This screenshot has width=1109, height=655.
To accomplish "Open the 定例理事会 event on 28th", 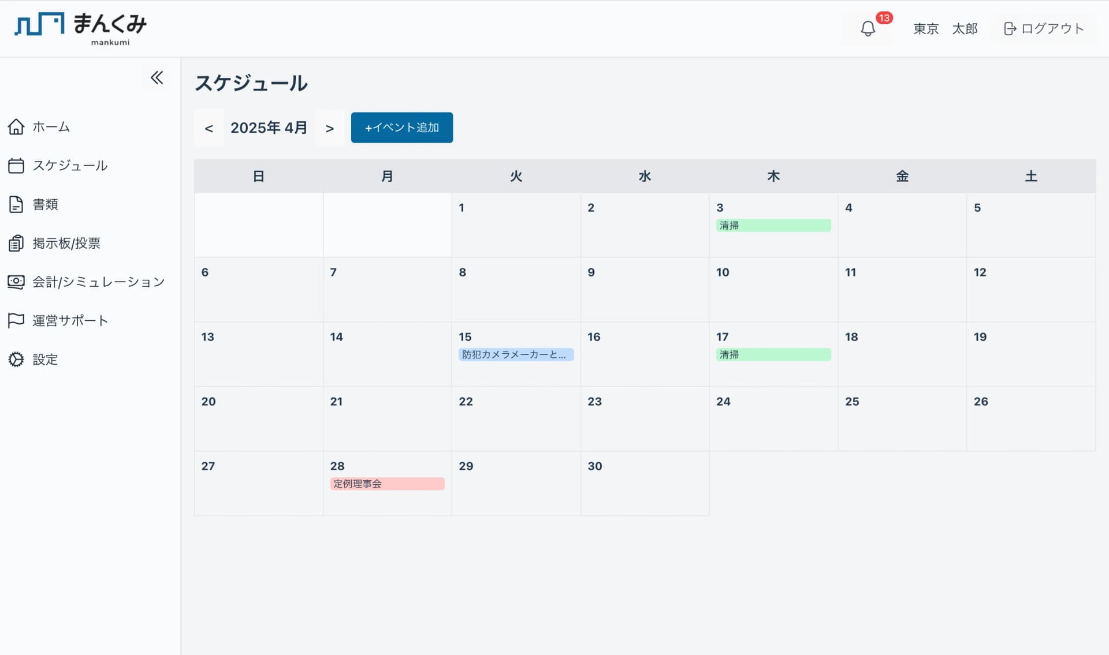I will (386, 484).
